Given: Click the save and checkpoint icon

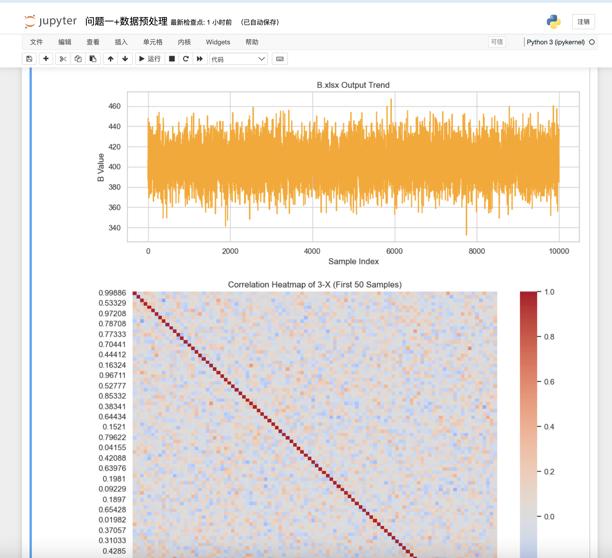Looking at the screenshot, I should pos(29,59).
